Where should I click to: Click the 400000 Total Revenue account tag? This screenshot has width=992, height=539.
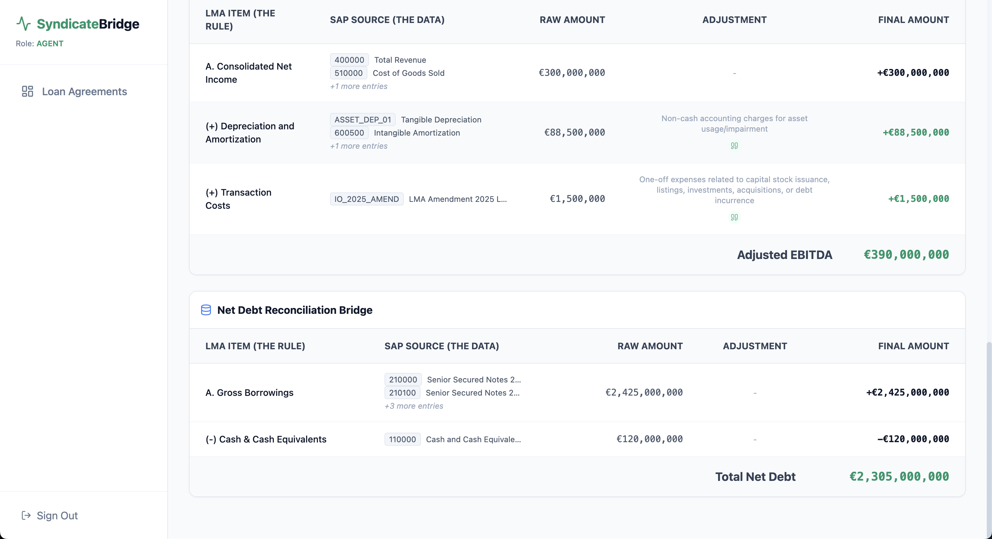tap(349, 60)
